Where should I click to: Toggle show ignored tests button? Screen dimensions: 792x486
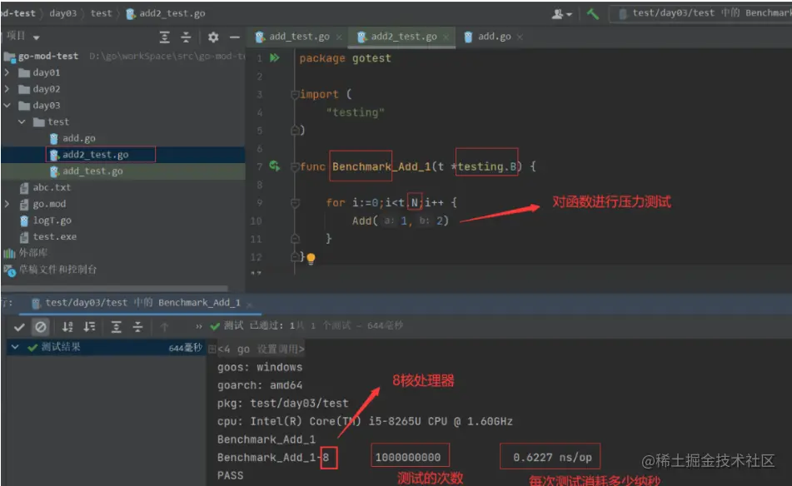pos(41,327)
